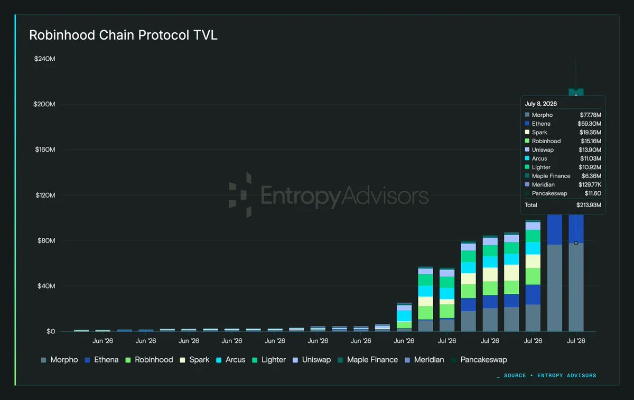Toggle the Meridian legend entry

point(424,360)
